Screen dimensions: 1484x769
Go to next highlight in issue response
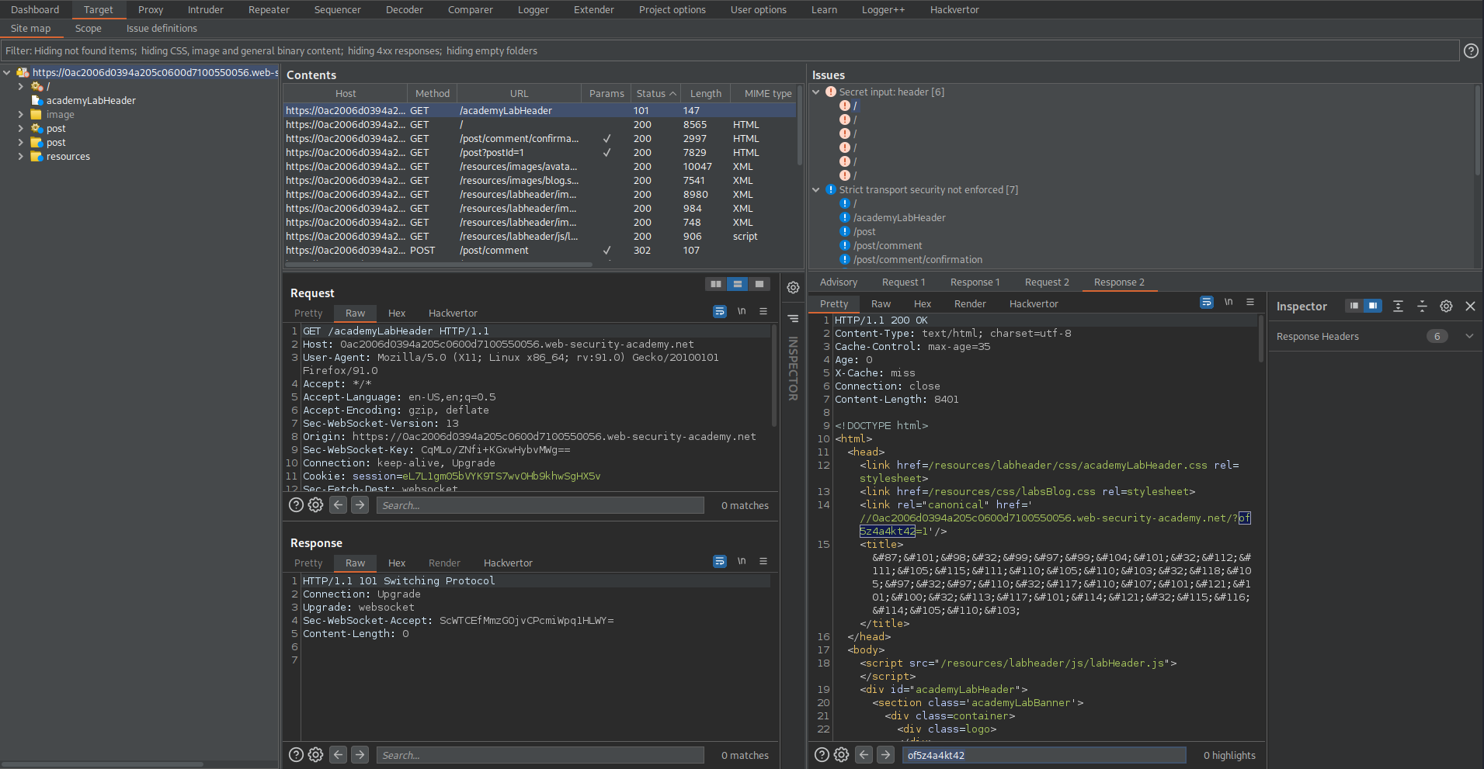point(885,754)
